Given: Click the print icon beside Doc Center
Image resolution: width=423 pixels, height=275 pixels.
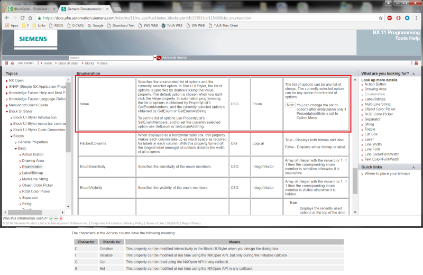Looking at the screenshot, I should tap(12, 63).
